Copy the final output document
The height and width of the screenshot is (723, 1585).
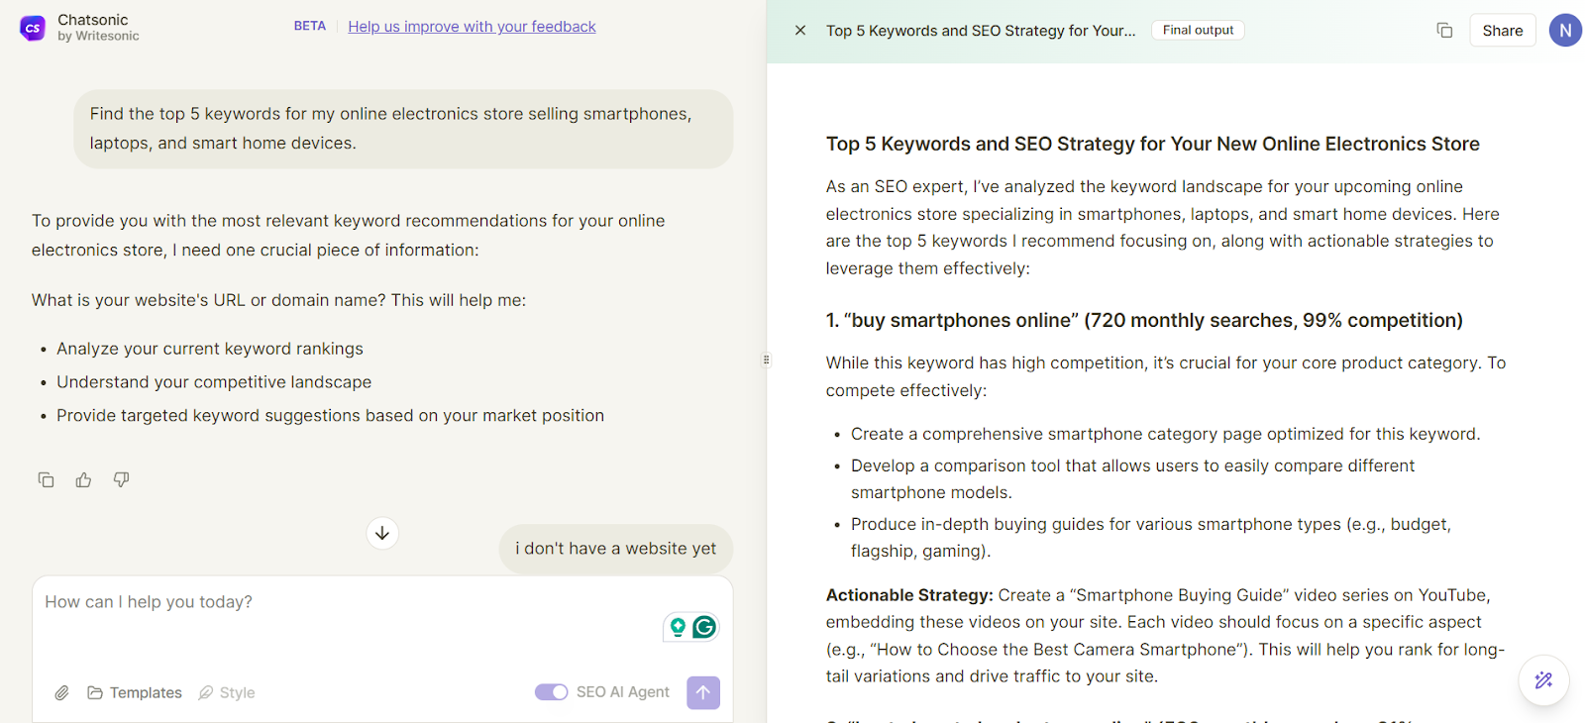(1444, 31)
